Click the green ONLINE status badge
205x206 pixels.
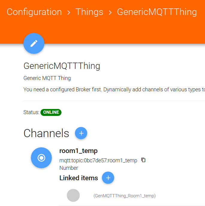click(x=51, y=113)
